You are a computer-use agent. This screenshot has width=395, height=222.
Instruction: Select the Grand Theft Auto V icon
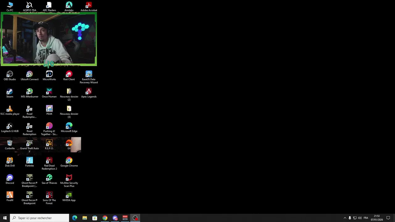coord(30,146)
